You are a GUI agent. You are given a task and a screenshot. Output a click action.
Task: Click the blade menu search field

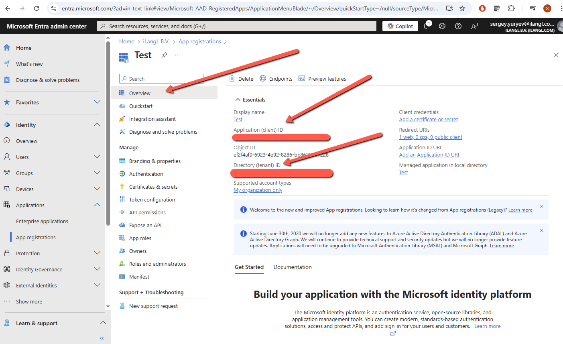pyautogui.click(x=161, y=79)
